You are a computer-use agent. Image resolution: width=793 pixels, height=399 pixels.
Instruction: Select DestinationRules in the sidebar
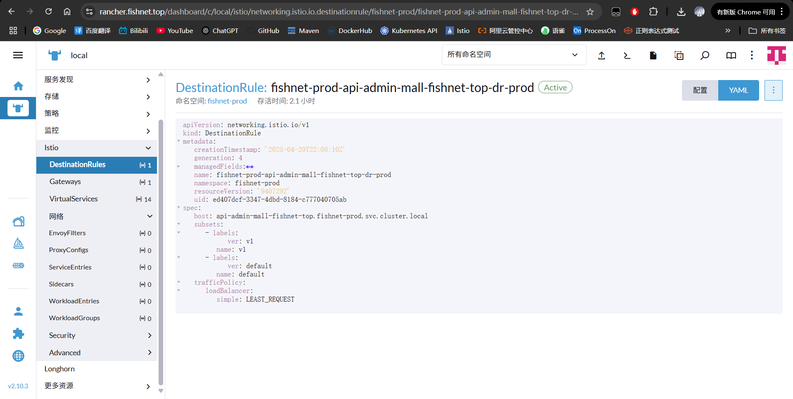(97, 165)
